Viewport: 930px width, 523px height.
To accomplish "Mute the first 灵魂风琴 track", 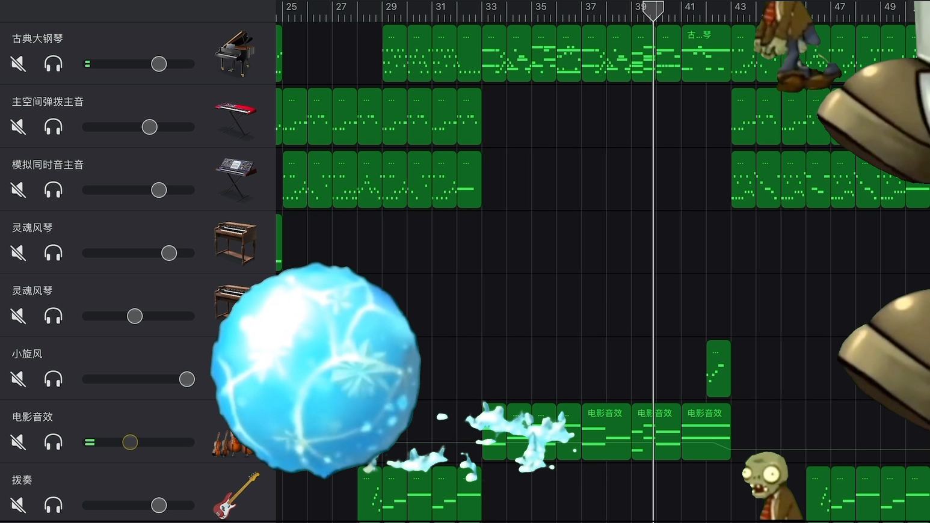I will click(19, 253).
